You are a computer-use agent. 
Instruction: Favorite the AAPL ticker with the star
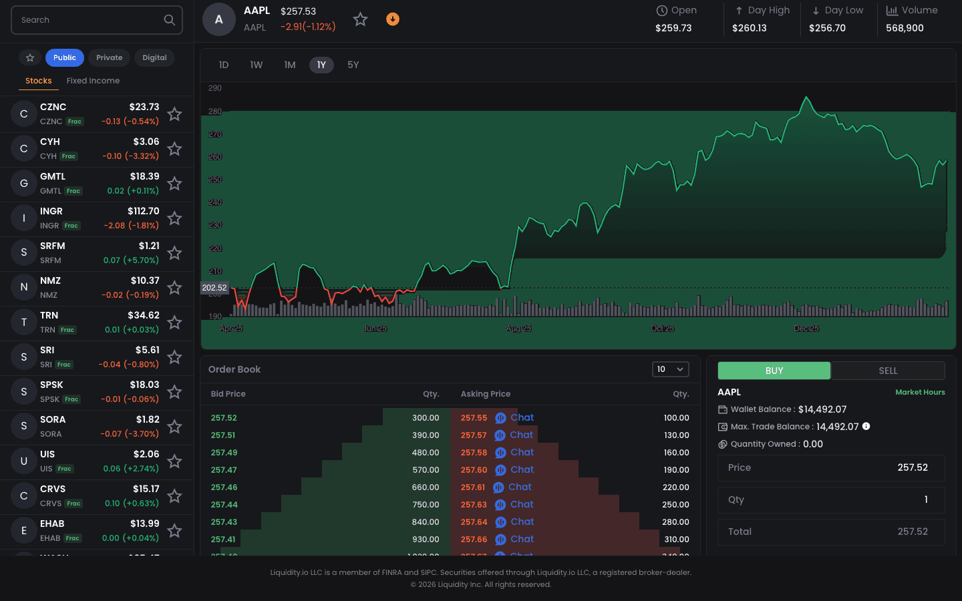tap(360, 19)
